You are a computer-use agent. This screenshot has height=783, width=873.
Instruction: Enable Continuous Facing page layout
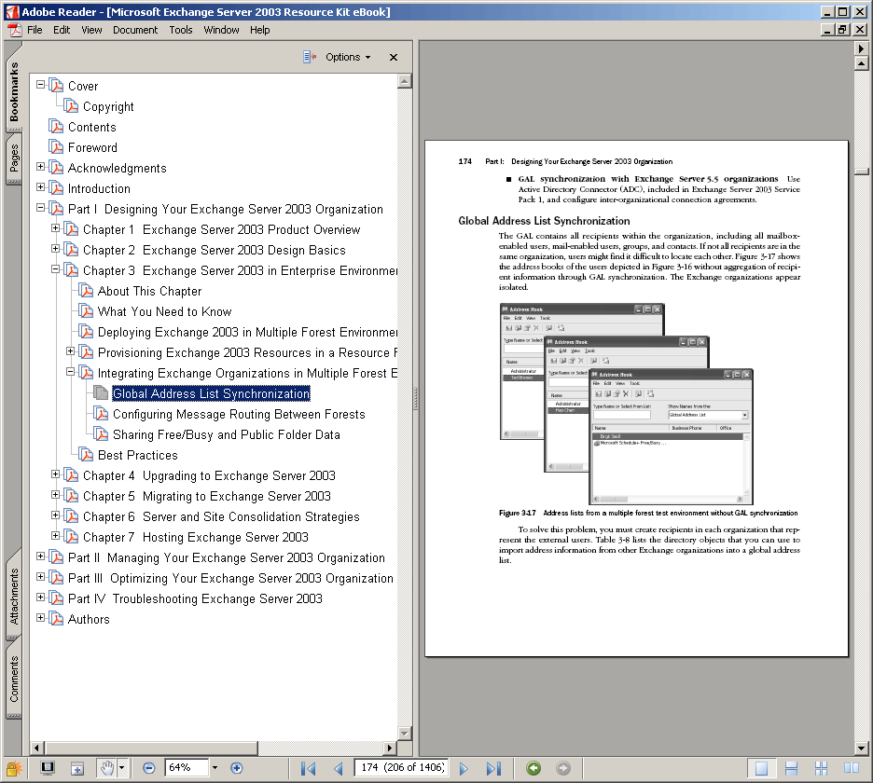(x=821, y=768)
